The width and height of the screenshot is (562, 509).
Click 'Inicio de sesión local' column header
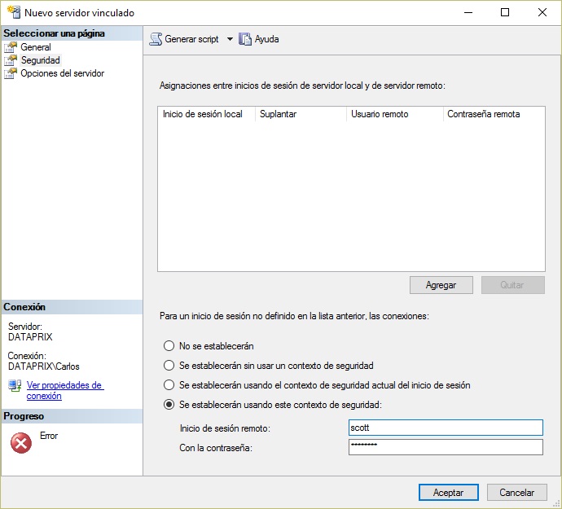click(x=206, y=114)
